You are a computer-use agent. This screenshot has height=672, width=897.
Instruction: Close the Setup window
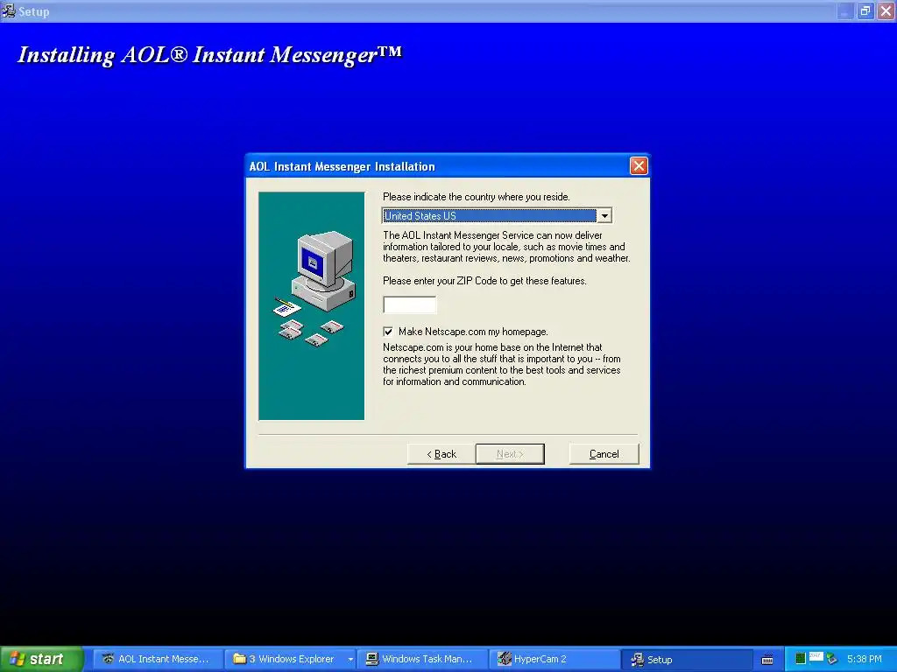pyautogui.click(x=886, y=10)
